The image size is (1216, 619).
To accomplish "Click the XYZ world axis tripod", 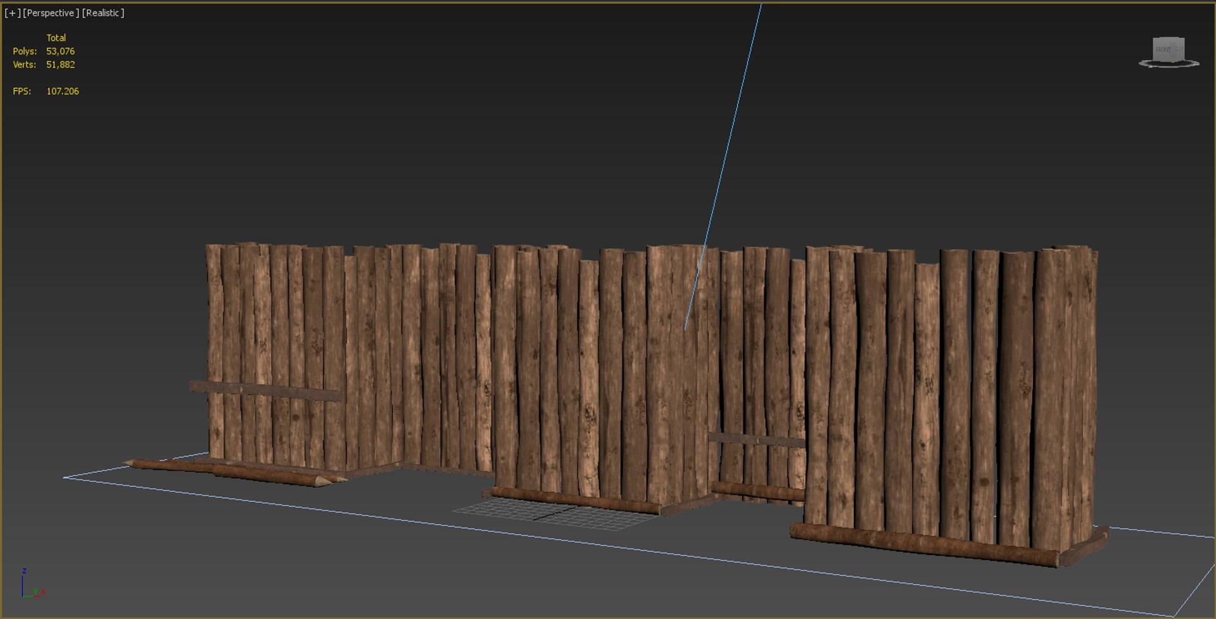I will tap(32, 584).
